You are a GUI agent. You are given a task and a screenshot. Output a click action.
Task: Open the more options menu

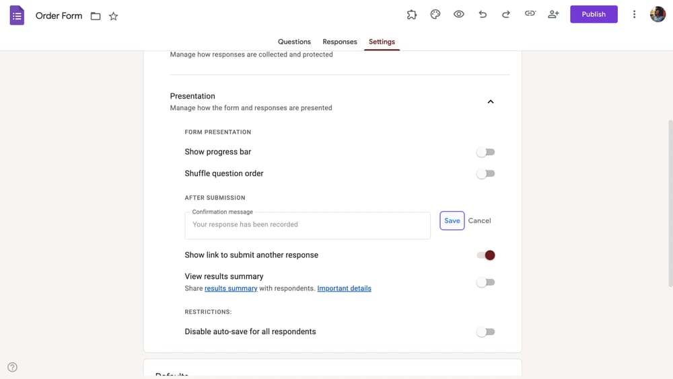click(634, 14)
